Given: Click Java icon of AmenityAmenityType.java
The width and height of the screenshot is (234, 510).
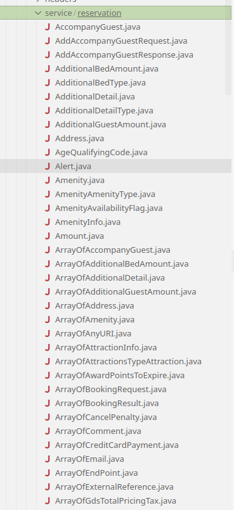Looking at the screenshot, I should [48, 194].
